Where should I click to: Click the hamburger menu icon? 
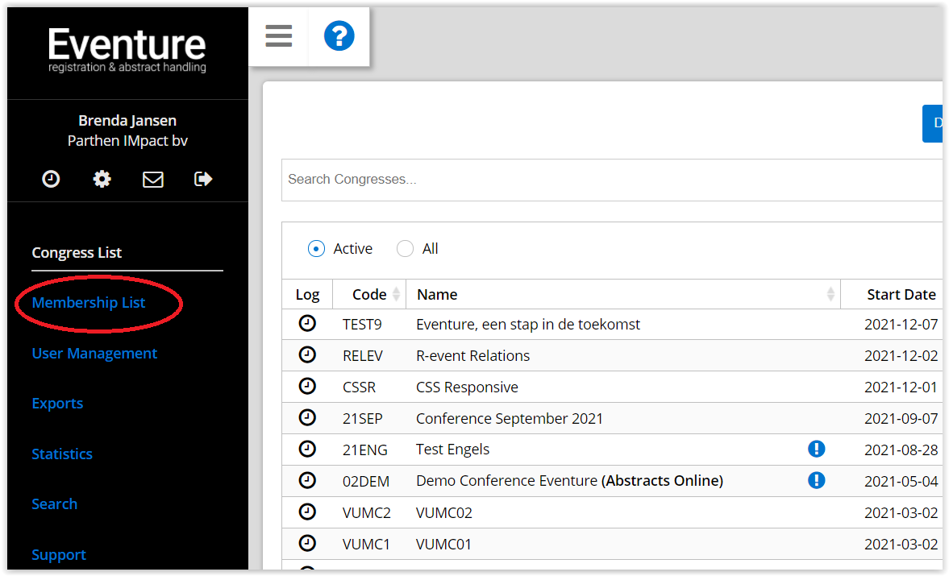pyautogui.click(x=278, y=36)
